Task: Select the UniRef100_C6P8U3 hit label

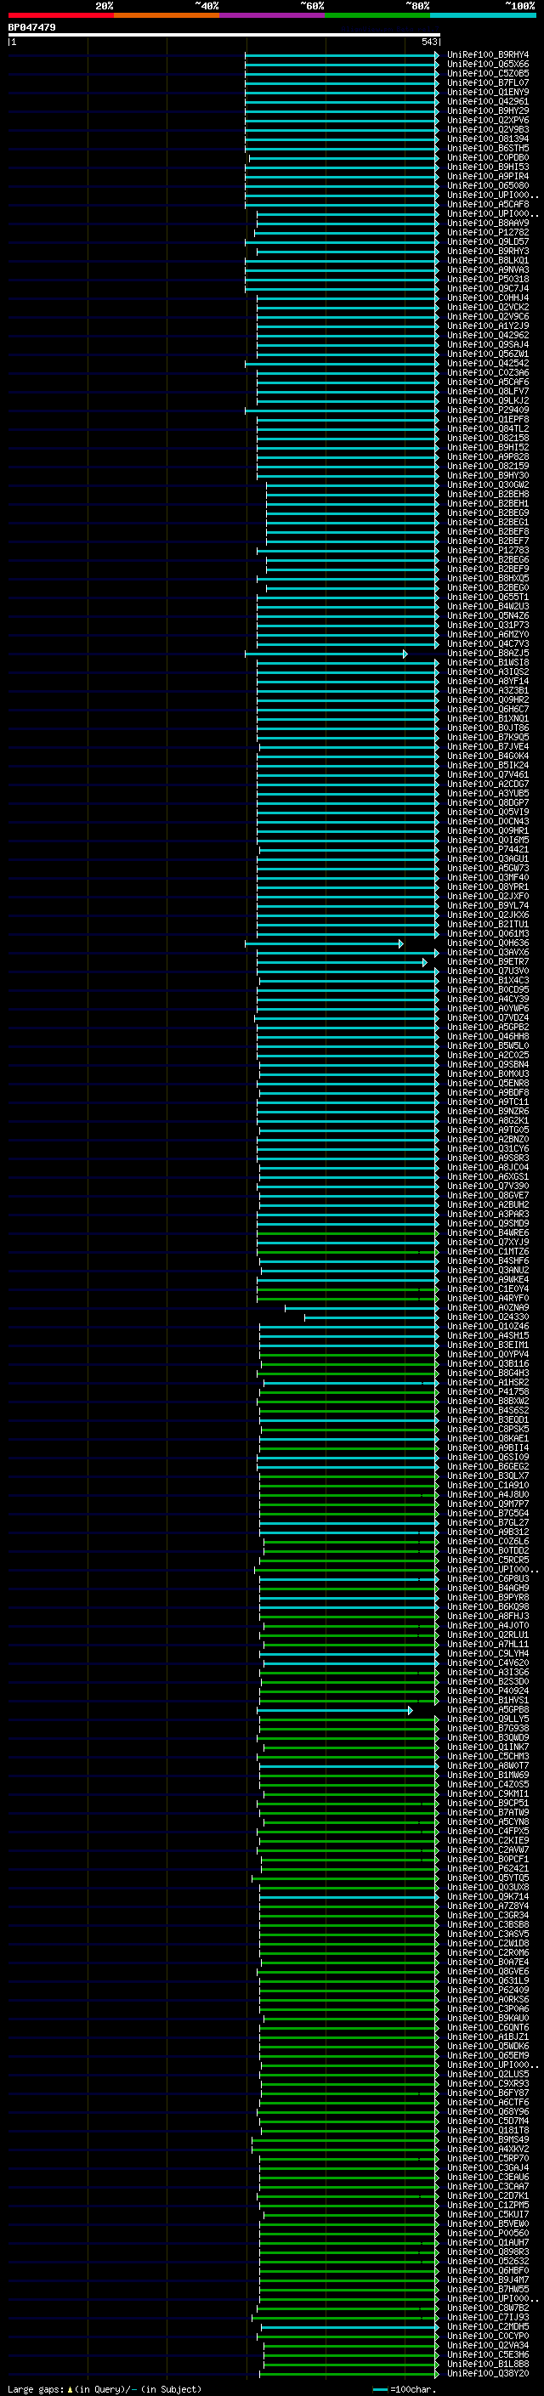Action: pyautogui.click(x=487, y=1579)
